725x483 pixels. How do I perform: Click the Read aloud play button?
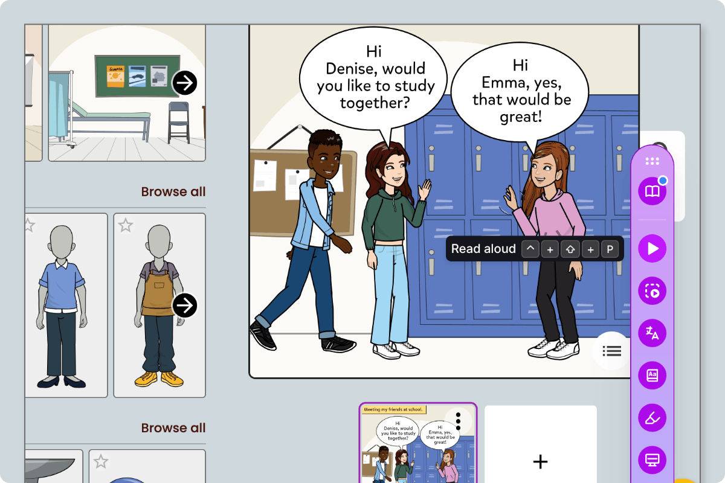(652, 249)
